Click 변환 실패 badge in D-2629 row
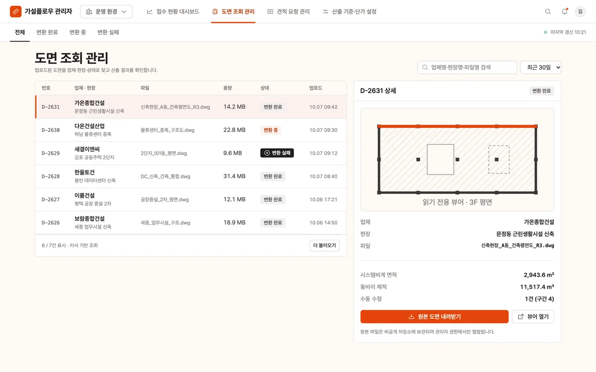 click(277, 153)
